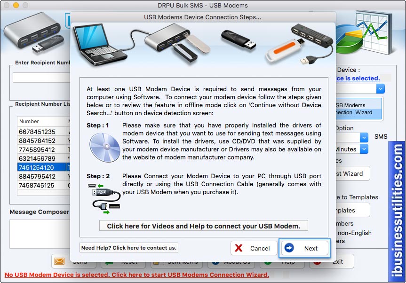Click the 'is selected' device link

358,78
